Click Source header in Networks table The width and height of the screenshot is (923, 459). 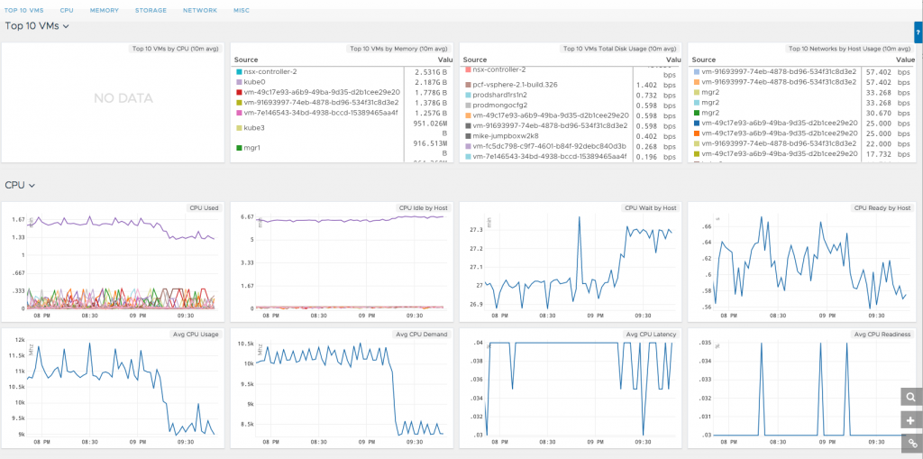(x=703, y=60)
